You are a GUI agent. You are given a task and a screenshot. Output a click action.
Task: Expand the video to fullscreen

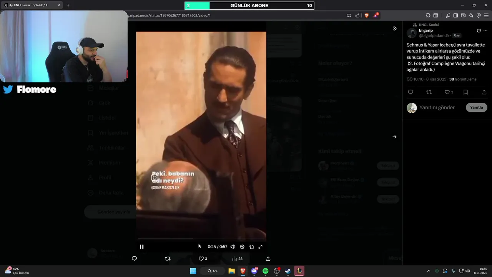261,247
